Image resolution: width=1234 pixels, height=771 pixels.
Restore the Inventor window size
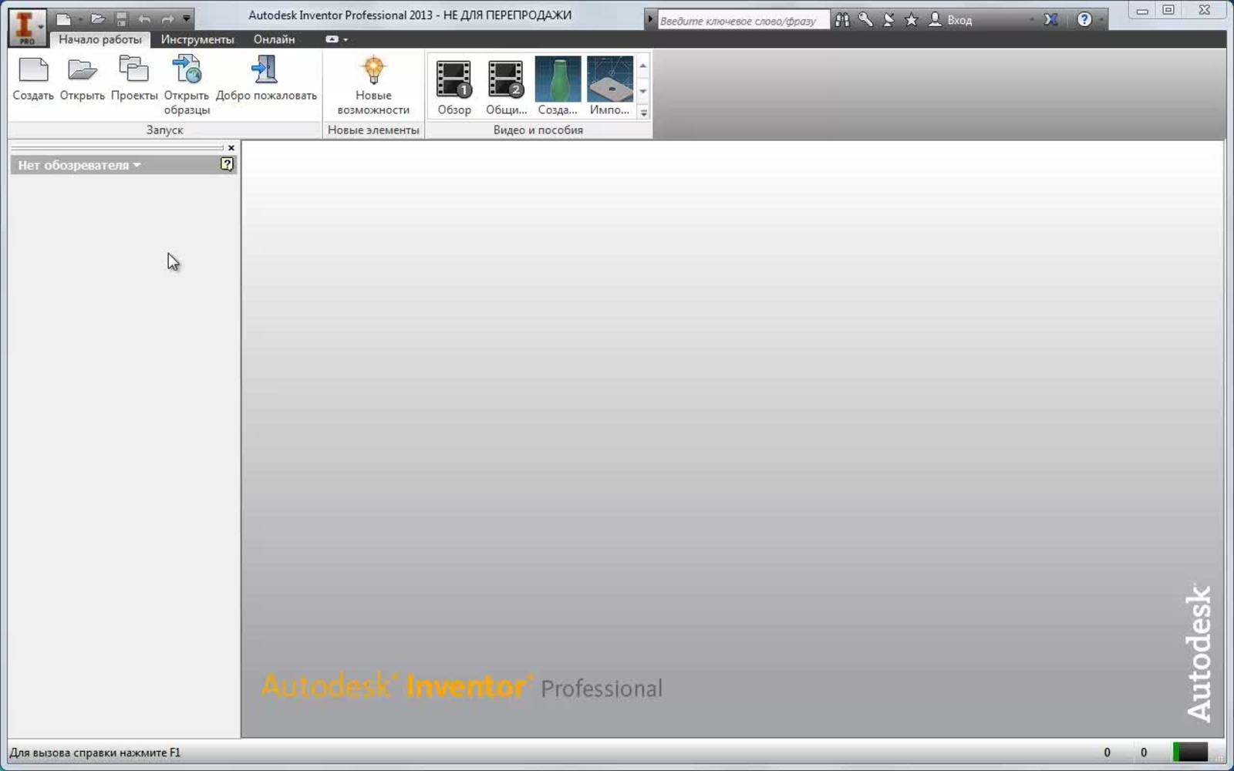[1168, 11]
